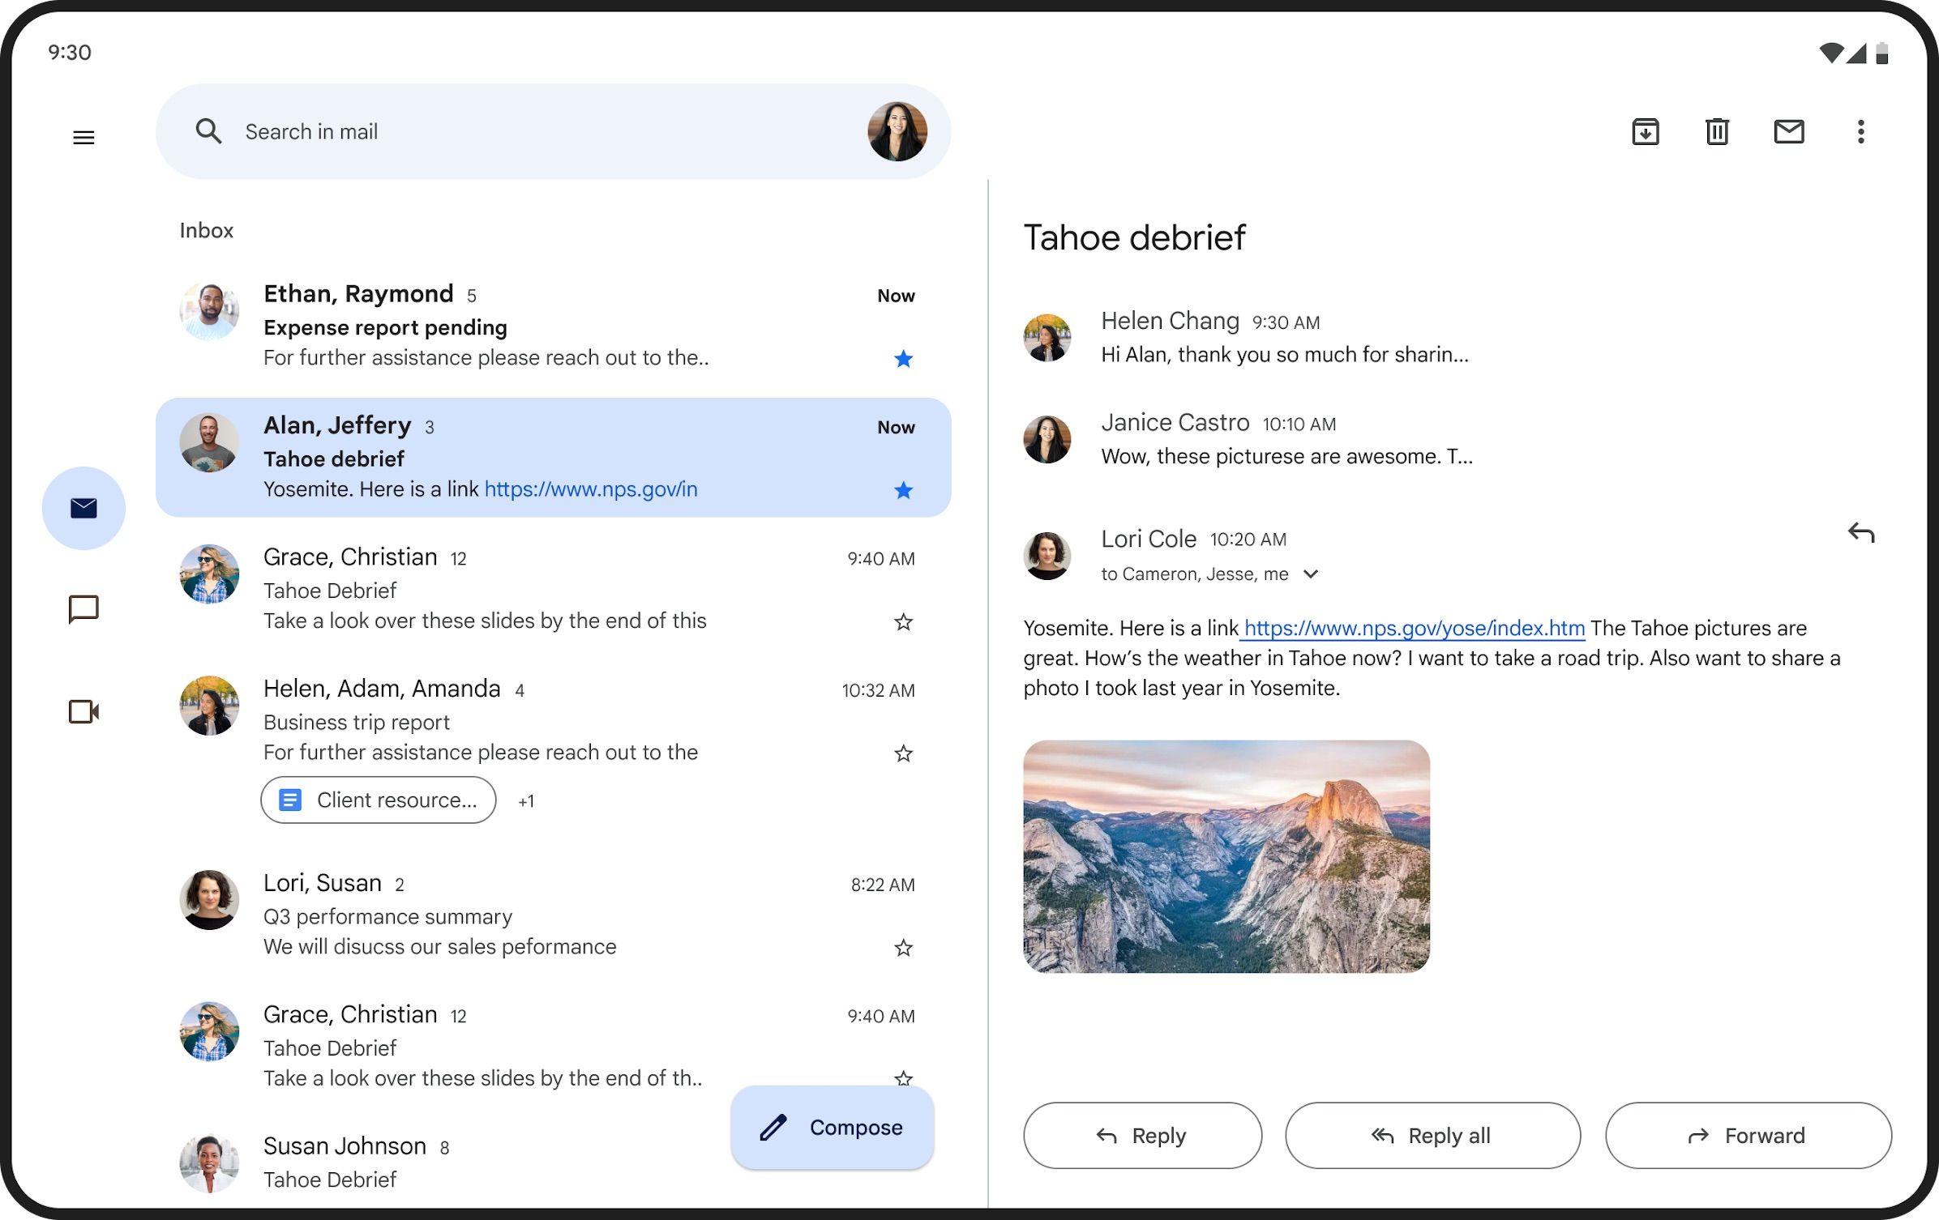Reply to Lori Cole via the arrow icon

coord(1862,532)
